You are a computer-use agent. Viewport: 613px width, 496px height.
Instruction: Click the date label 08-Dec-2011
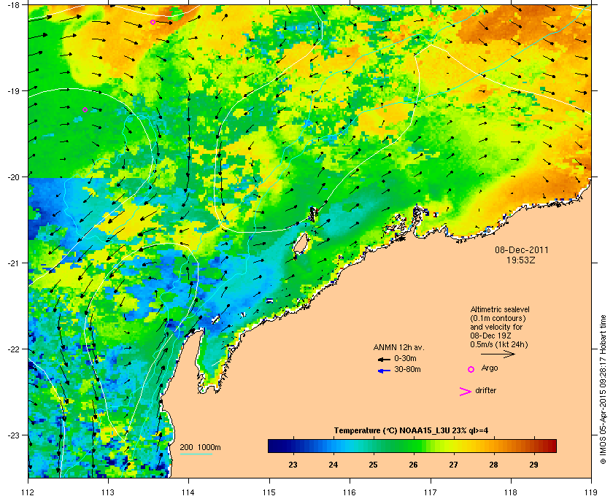[x=522, y=249]
